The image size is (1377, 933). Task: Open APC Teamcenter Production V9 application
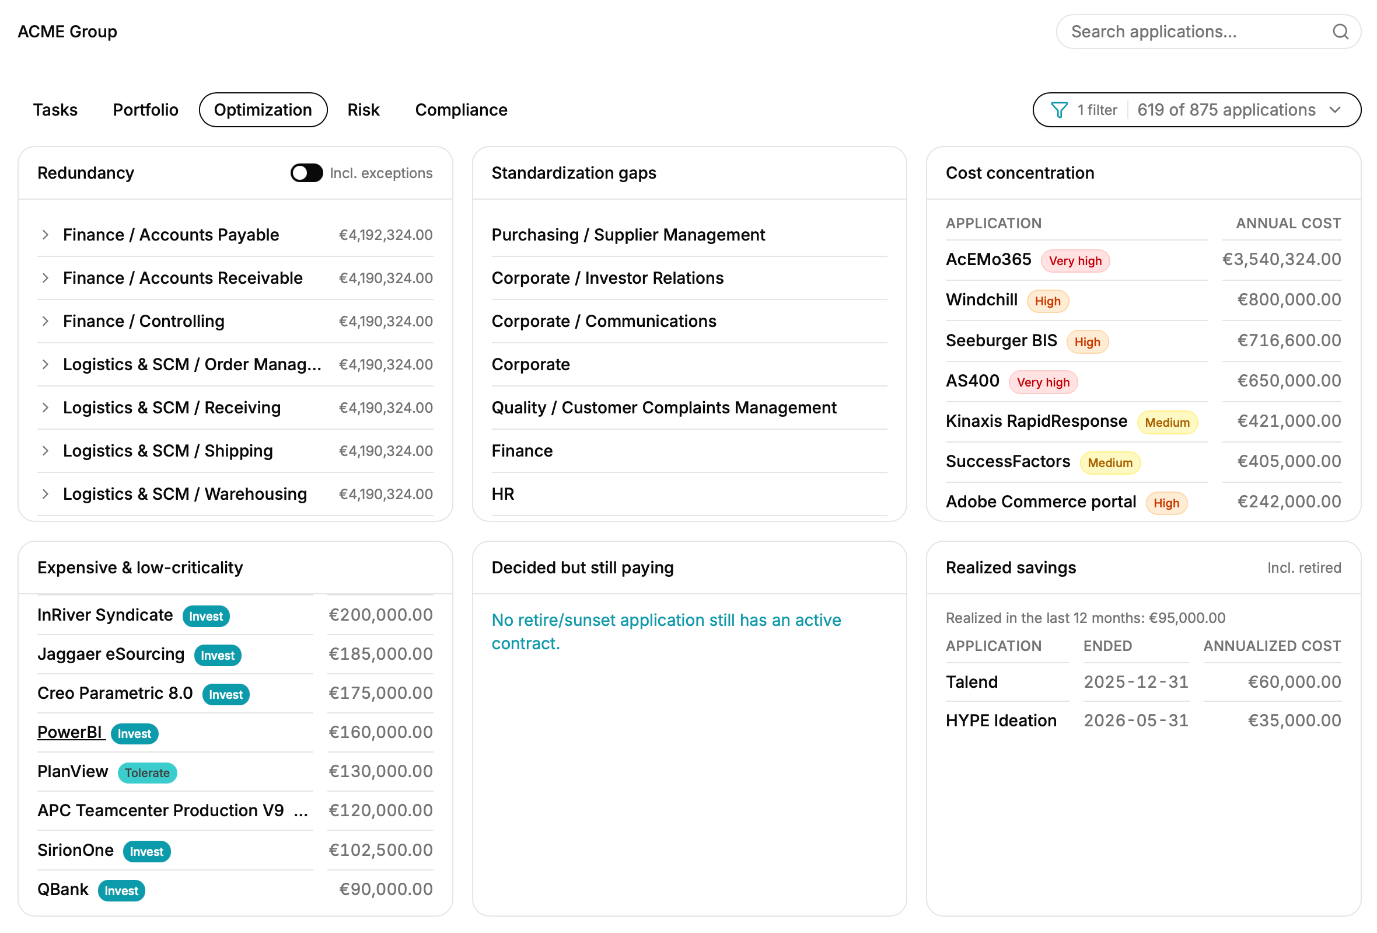160,811
